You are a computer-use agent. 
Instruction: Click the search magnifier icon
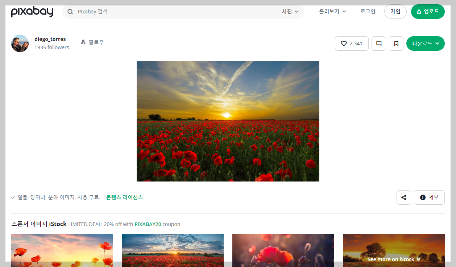click(70, 12)
